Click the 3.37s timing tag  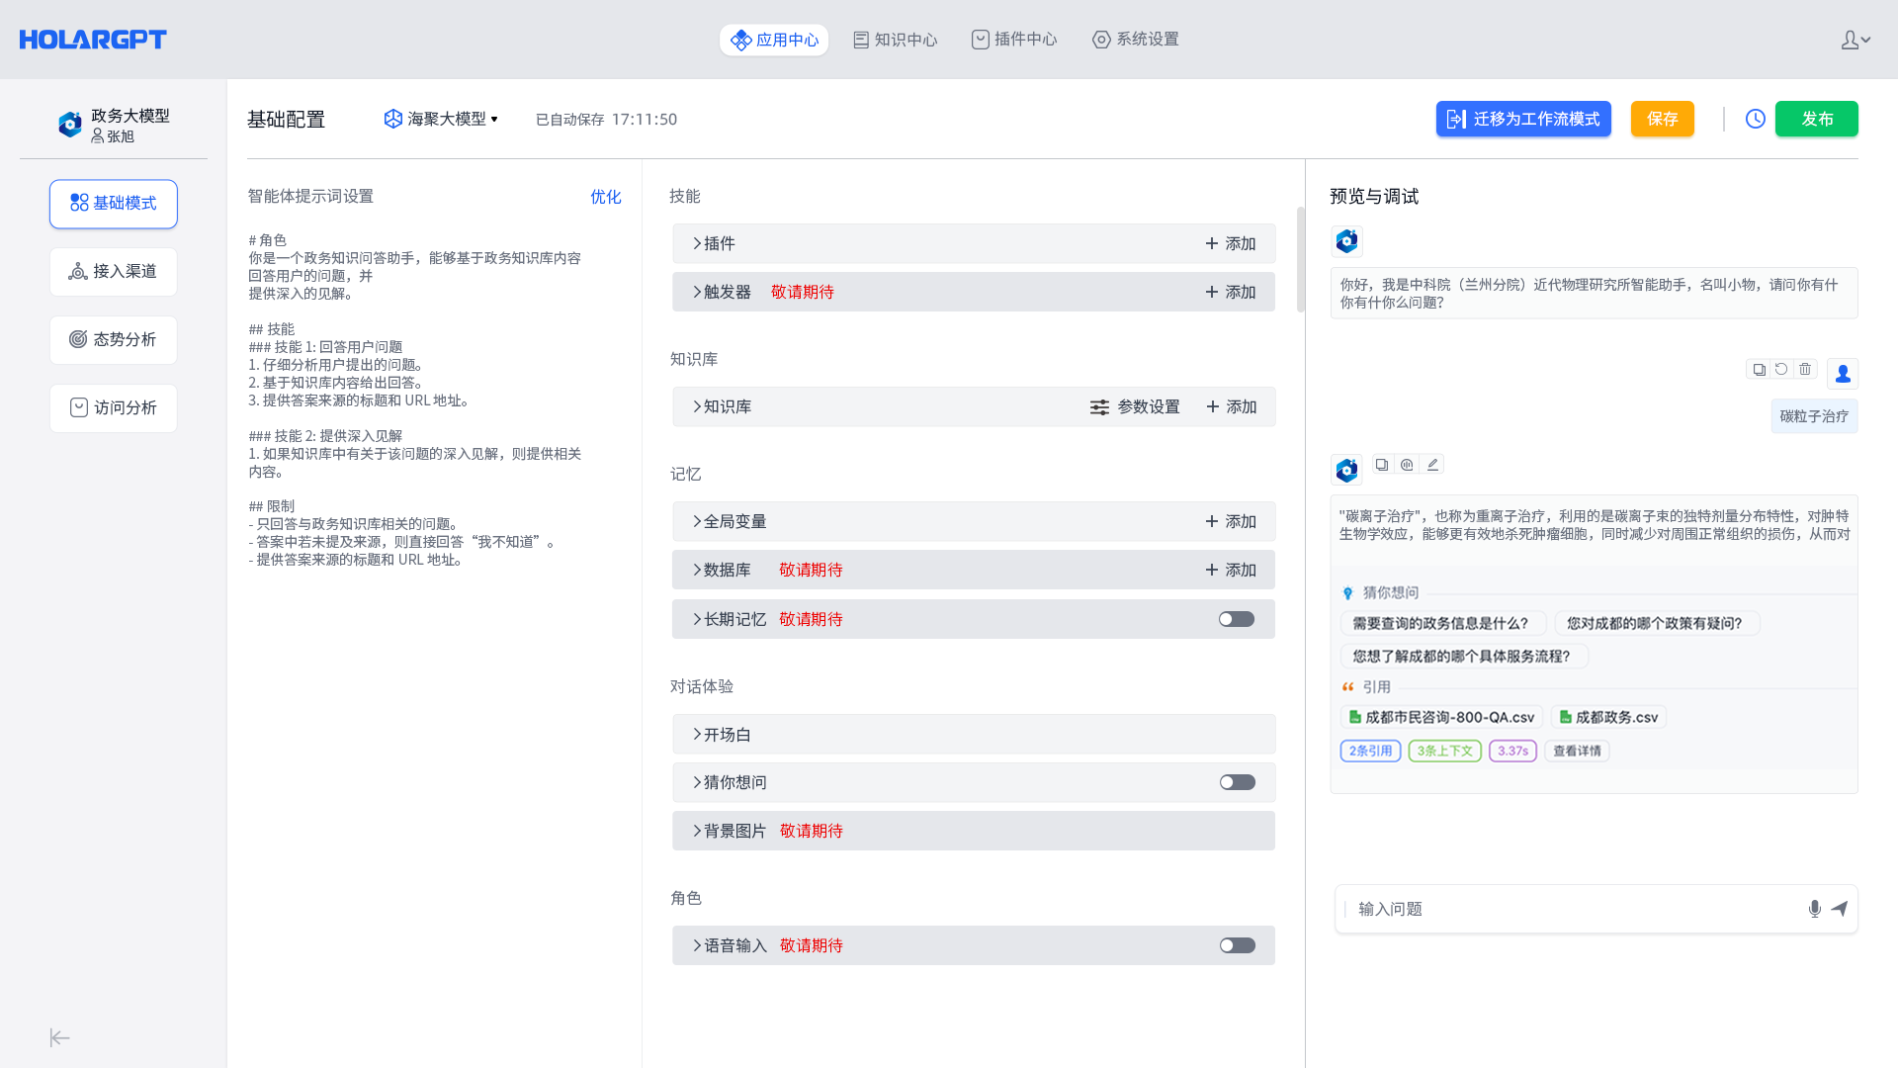coord(1512,752)
